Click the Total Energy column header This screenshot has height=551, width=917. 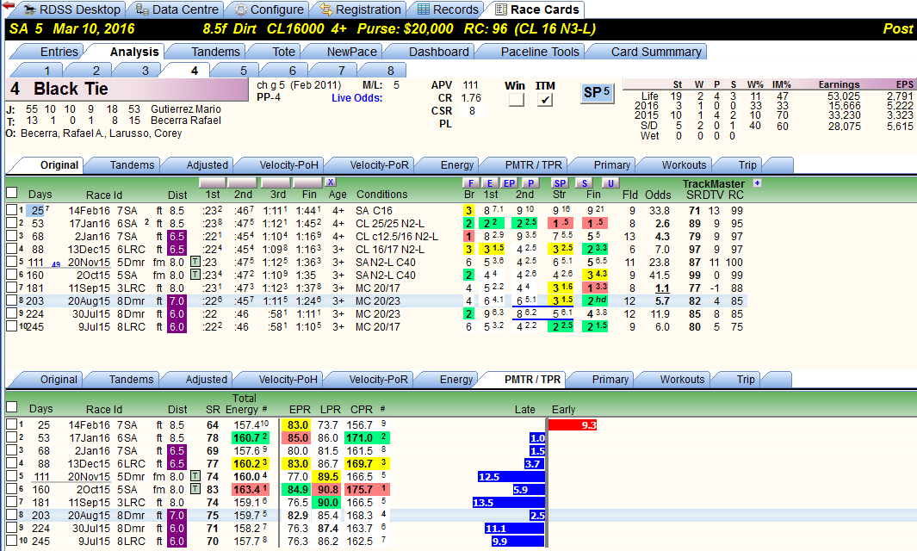(x=244, y=404)
